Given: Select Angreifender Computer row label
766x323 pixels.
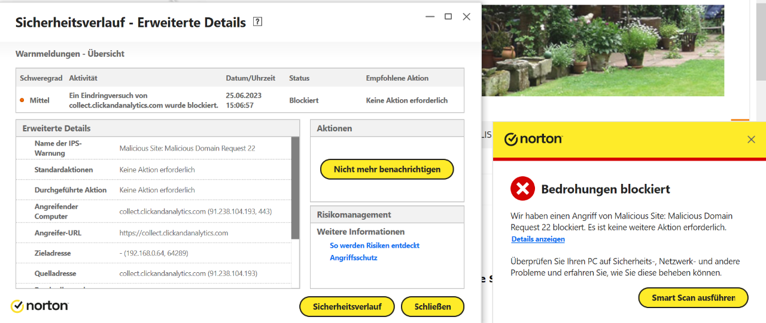Looking at the screenshot, I should tap(56, 211).
